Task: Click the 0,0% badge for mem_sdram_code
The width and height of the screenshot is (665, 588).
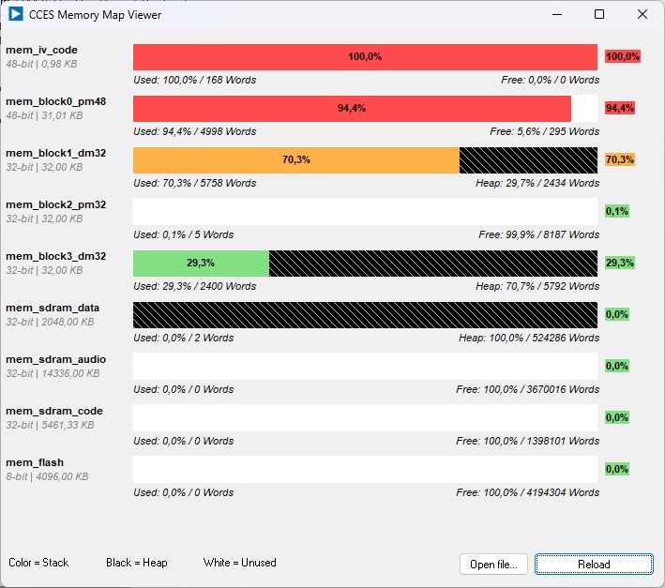Action: [x=617, y=417]
